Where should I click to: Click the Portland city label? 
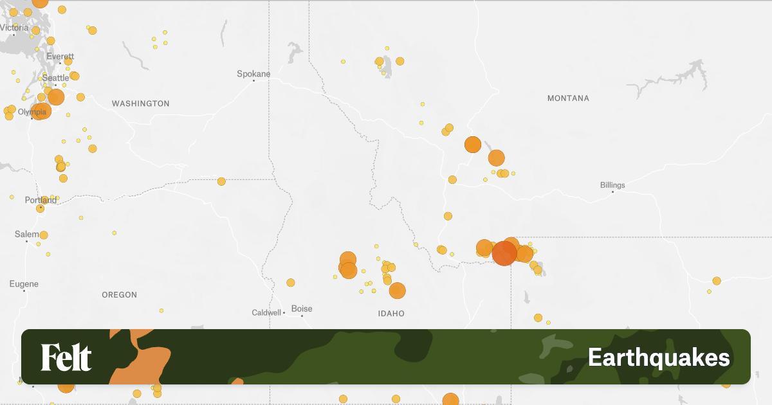41,200
